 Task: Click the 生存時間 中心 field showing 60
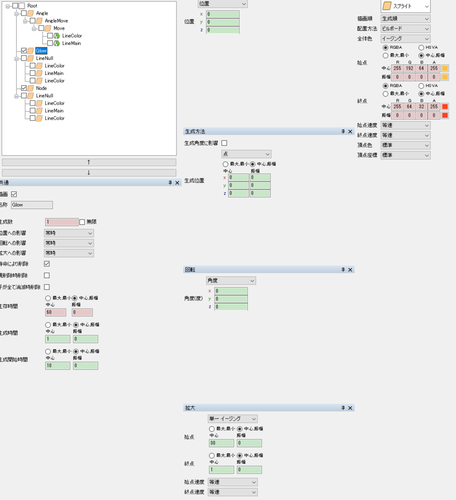56,312
